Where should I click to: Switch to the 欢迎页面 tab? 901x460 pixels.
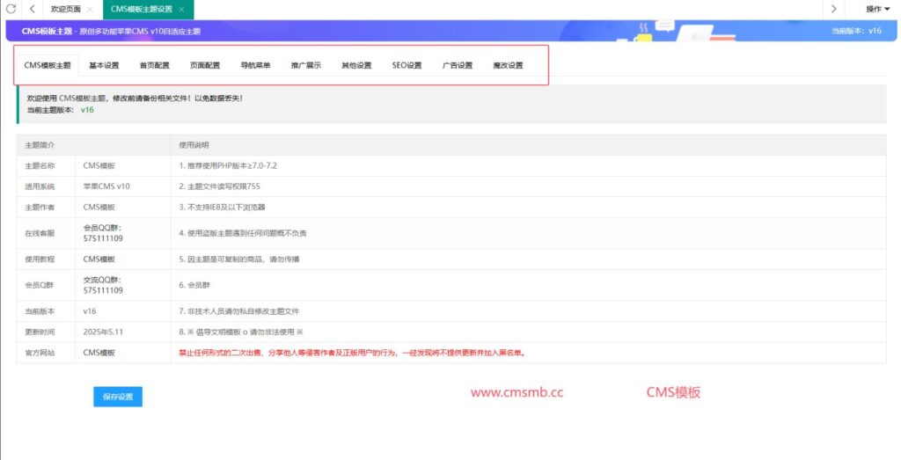tap(65, 9)
